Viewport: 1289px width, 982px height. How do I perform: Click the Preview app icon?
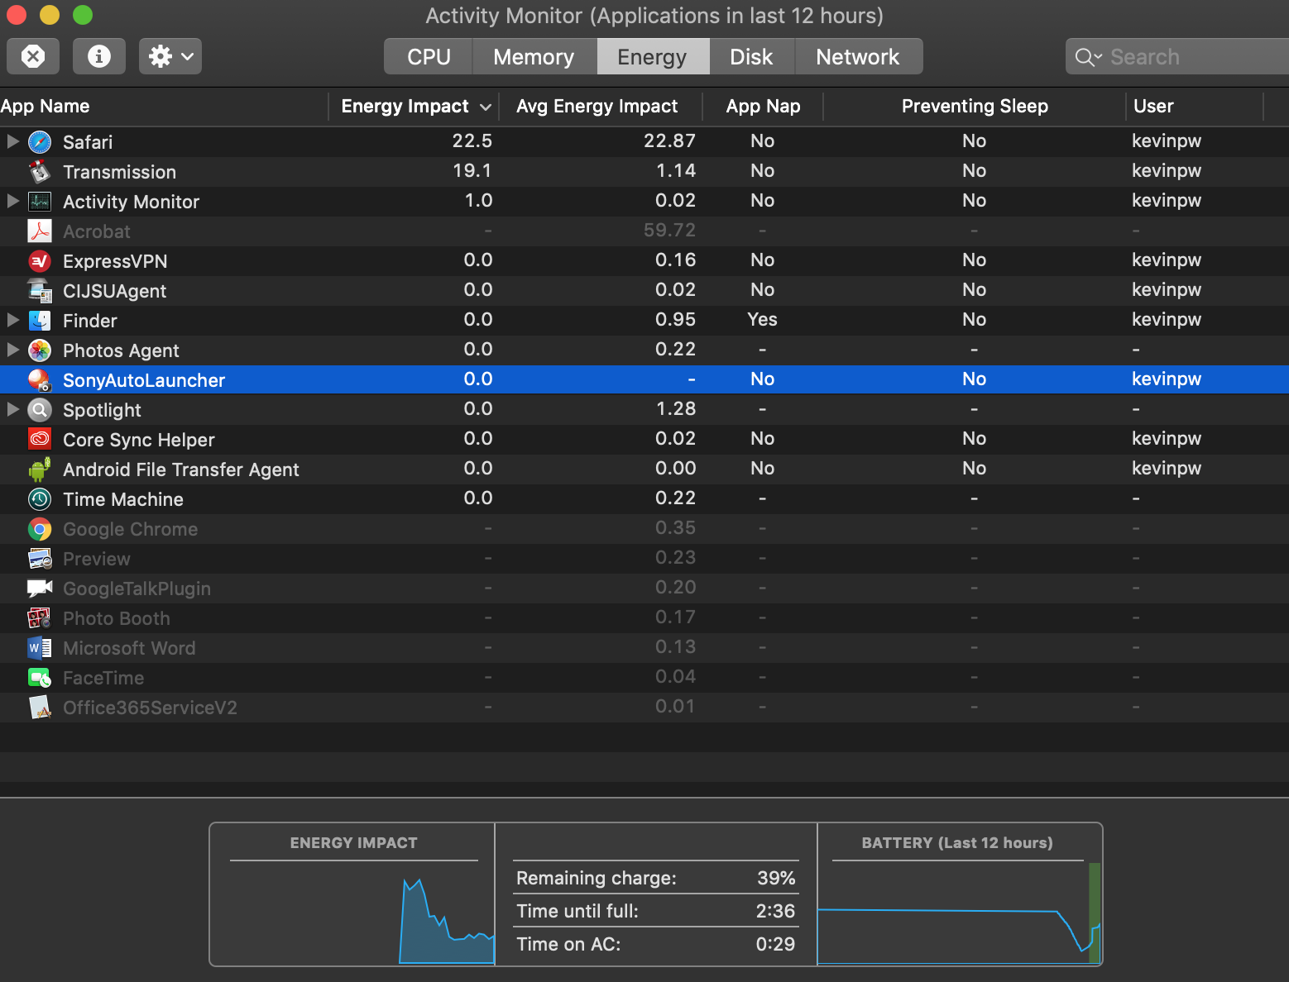(x=40, y=559)
